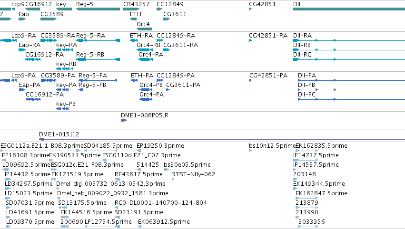Click the CG16912 gene label
This screenshot has width=405, height=229.
pyautogui.click(x=39, y=4)
